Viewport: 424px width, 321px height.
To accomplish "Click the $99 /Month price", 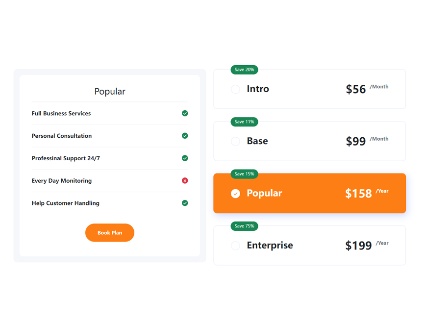I will click(367, 141).
